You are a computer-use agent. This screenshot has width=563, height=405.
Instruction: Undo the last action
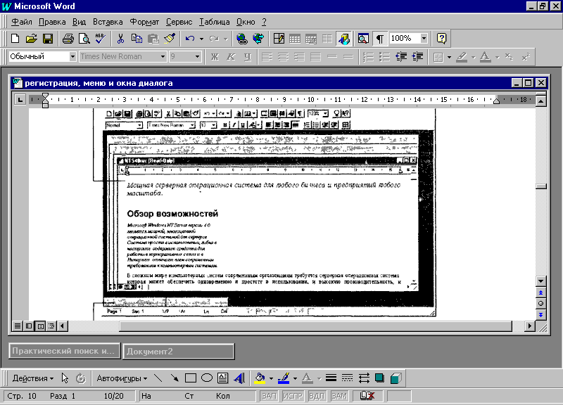(x=190, y=39)
